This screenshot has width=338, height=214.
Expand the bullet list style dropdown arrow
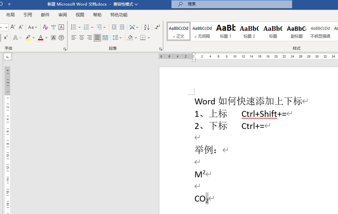pos(80,27)
